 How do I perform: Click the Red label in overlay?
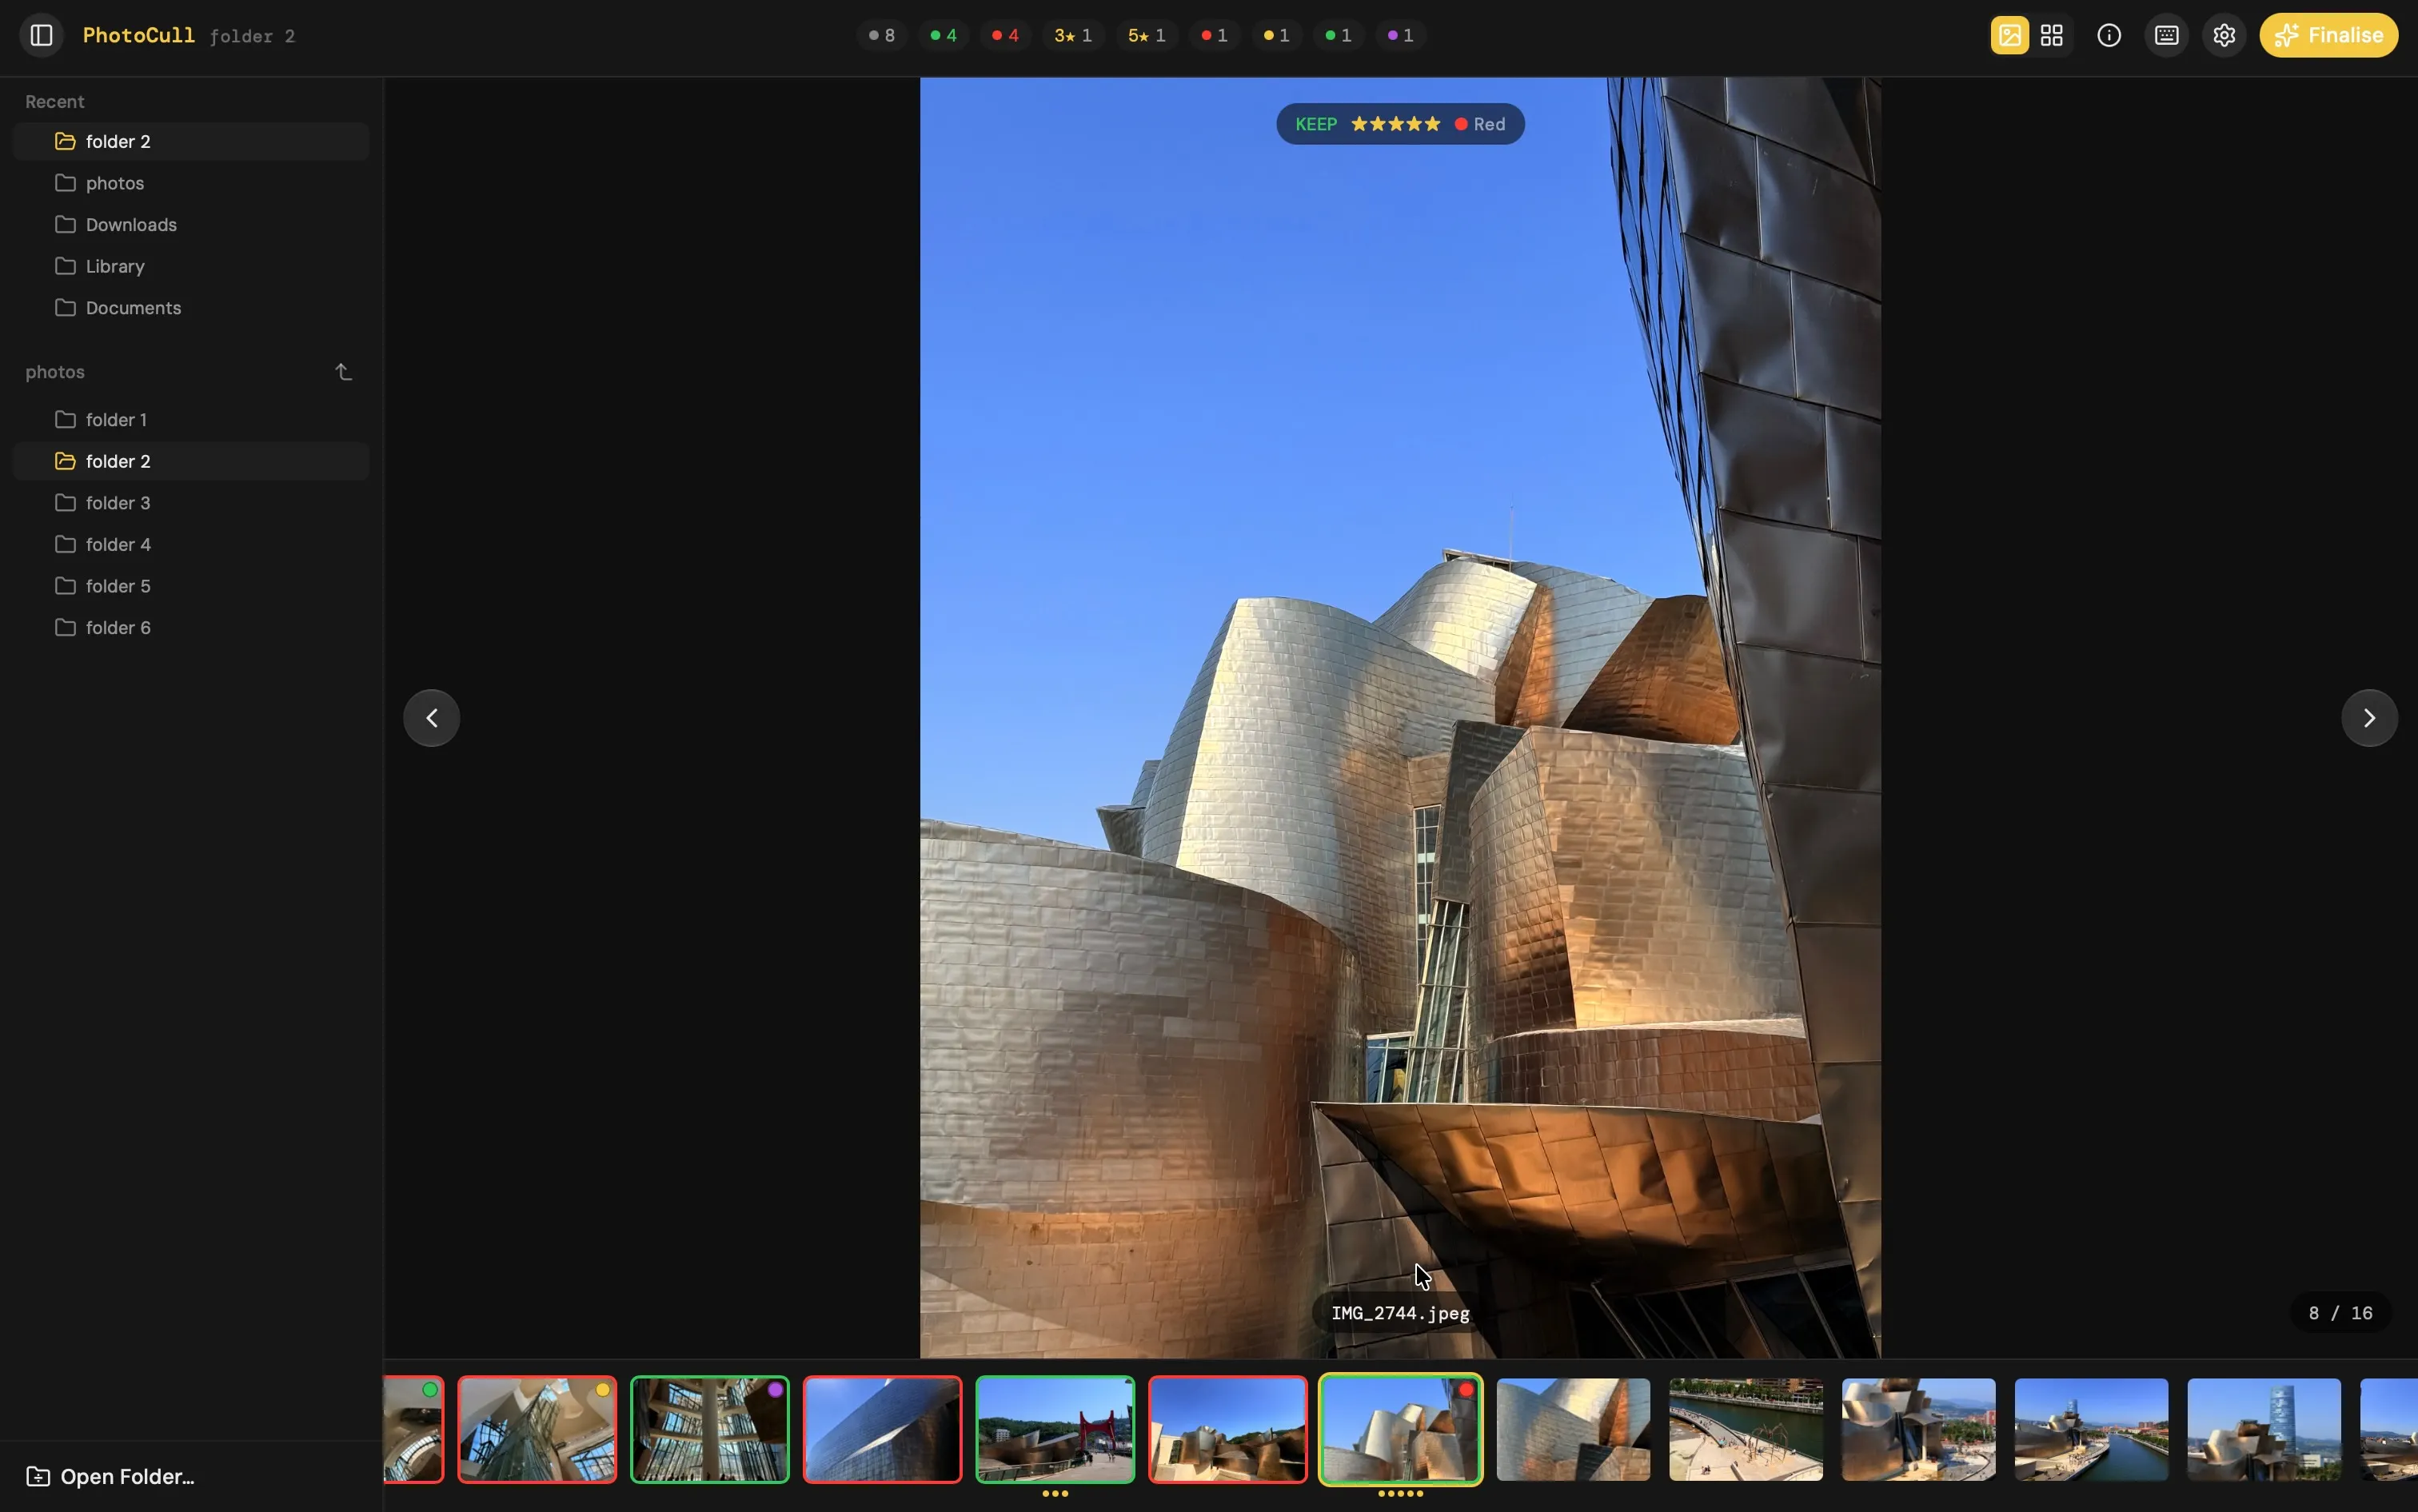pos(1480,124)
